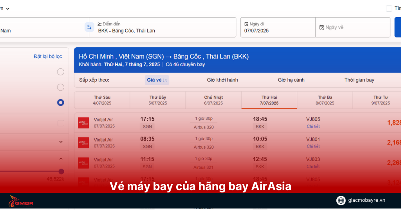Tick the checkbox in the left filter panel

[x=61, y=123]
